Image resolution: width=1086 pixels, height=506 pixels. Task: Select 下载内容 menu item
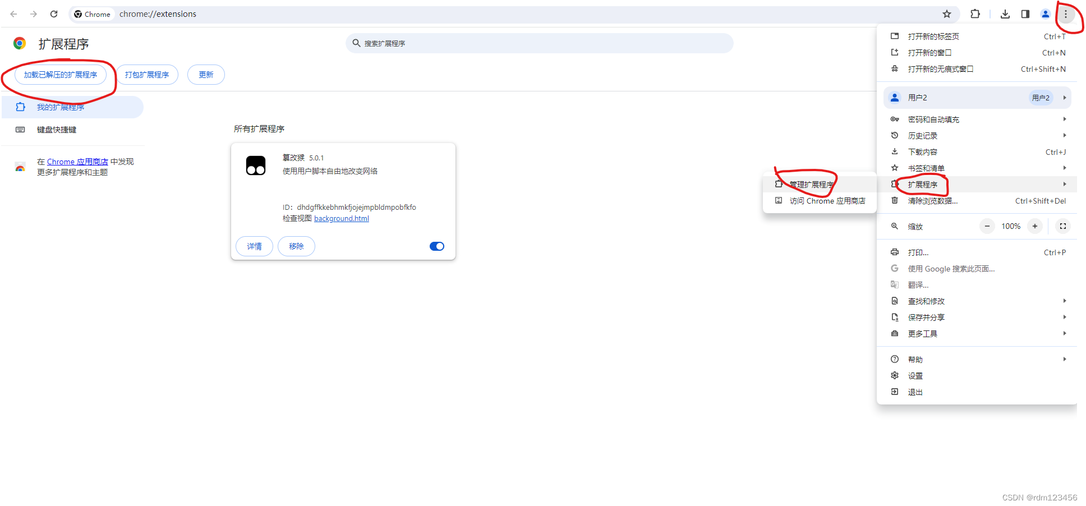click(x=977, y=152)
